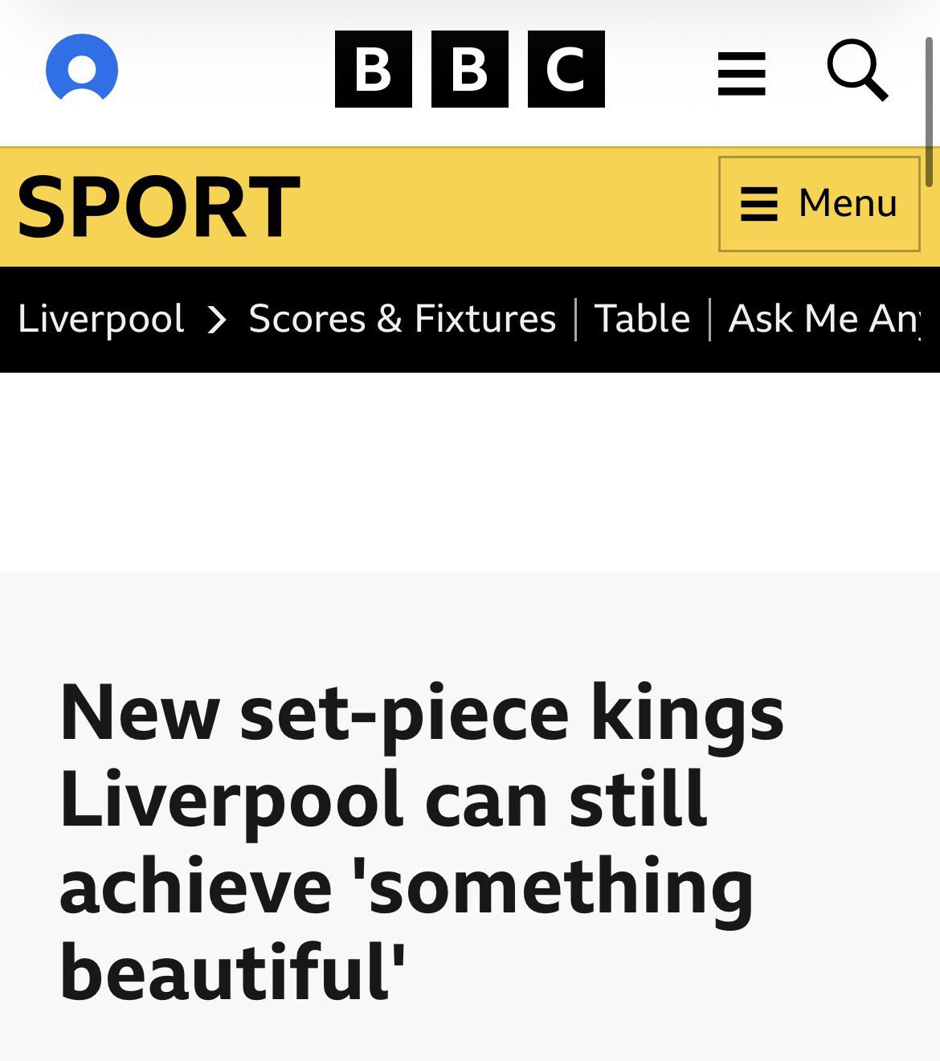Click hamburger icon inside Sport Menu button
This screenshot has width=940, height=1061.
tap(758, 204)
